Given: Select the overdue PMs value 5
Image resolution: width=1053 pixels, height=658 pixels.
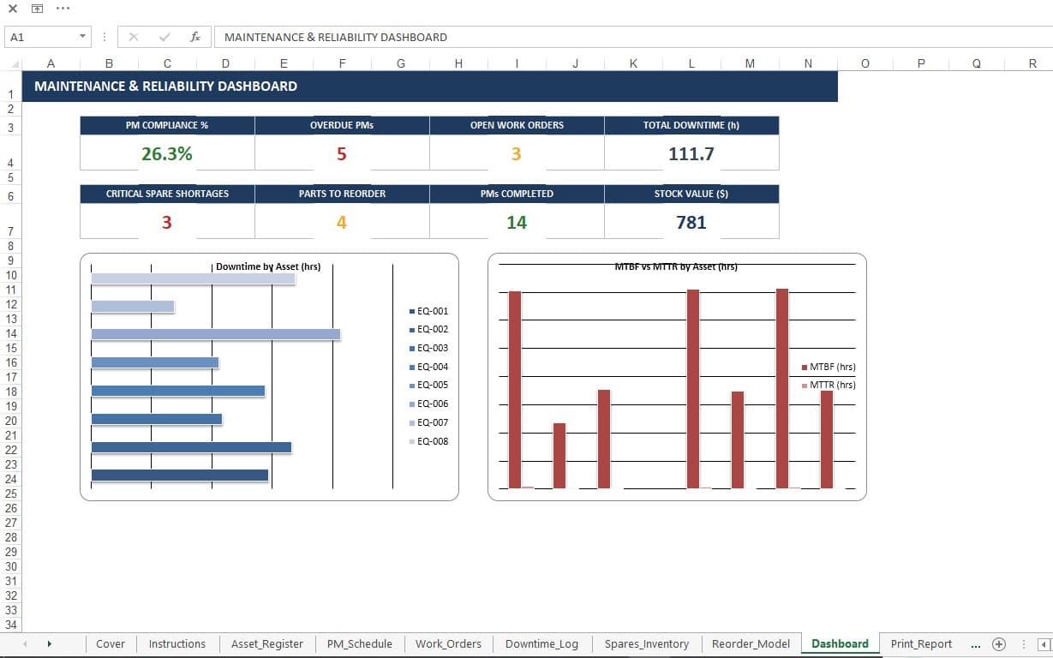Looking at the screenshot, I should click(x=342, y=154).
